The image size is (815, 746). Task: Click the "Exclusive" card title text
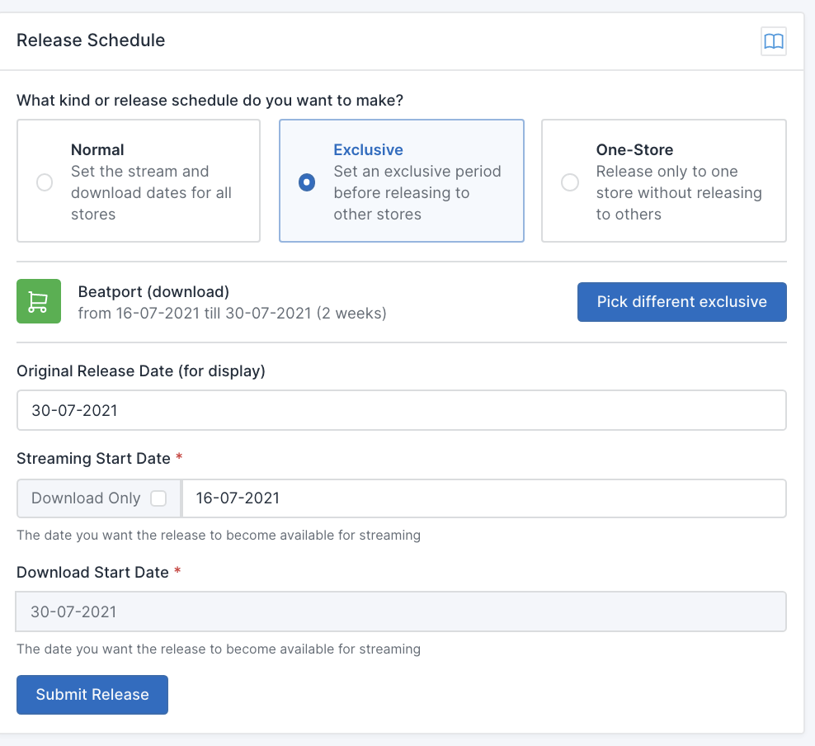tap(368, 150)
